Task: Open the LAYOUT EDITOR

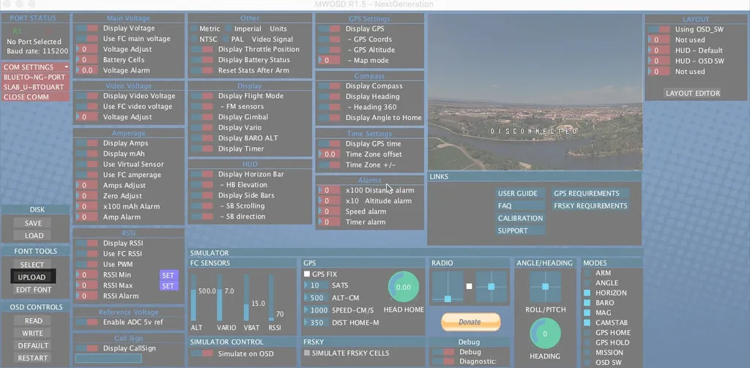Action: point(692,94)
